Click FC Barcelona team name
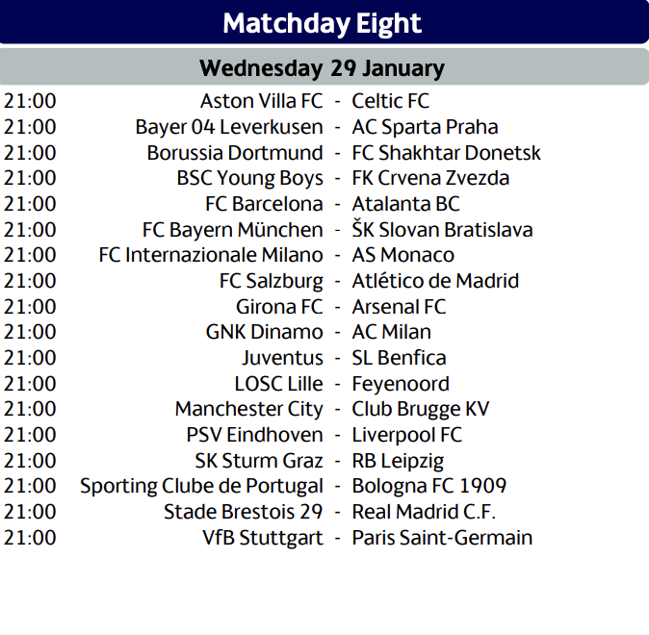 [264, 204]
